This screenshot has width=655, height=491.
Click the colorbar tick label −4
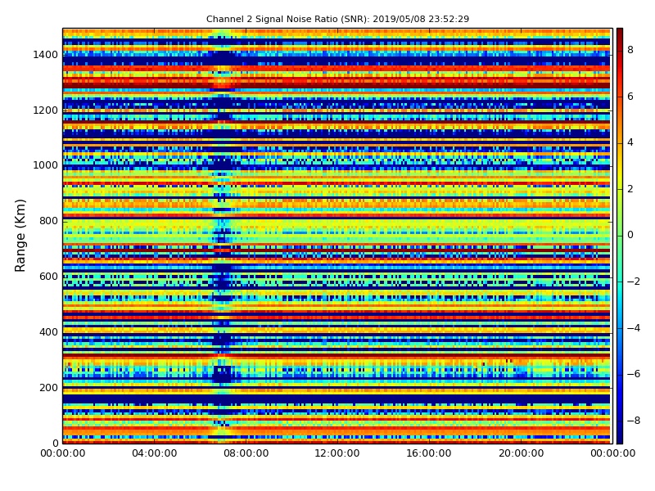634,328
